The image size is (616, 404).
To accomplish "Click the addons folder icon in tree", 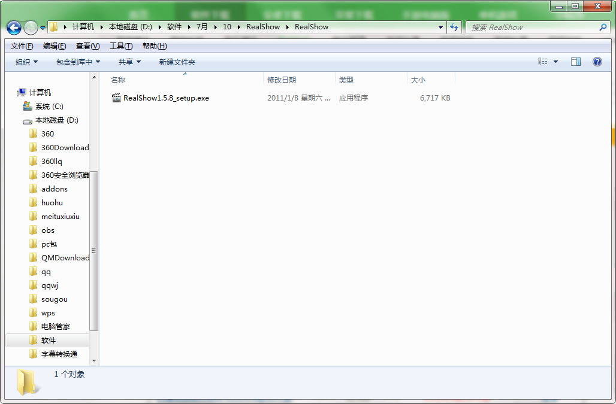I will pyautogui.click(x=34, y=189).
